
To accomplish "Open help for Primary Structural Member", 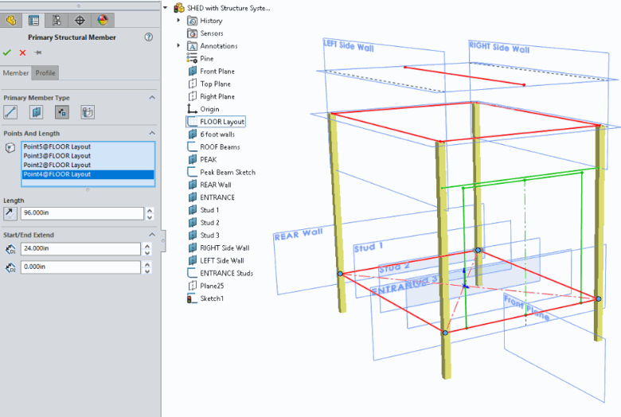I will (x=149, y=37).
